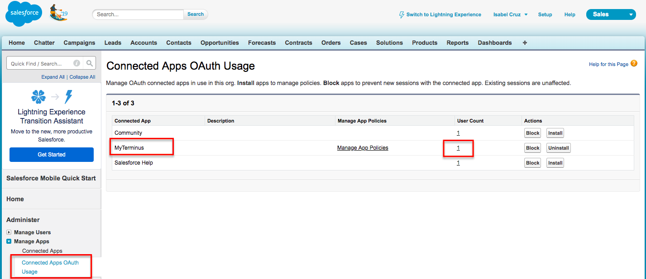
Task: Click the Quick Find search field
Action: [x=45, y=63]
